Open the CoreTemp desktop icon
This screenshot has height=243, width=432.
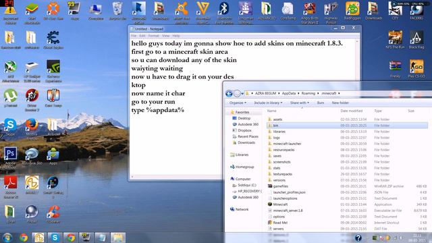[x=288, y=11]
